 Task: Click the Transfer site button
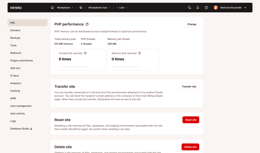click(x=189, y=87)
